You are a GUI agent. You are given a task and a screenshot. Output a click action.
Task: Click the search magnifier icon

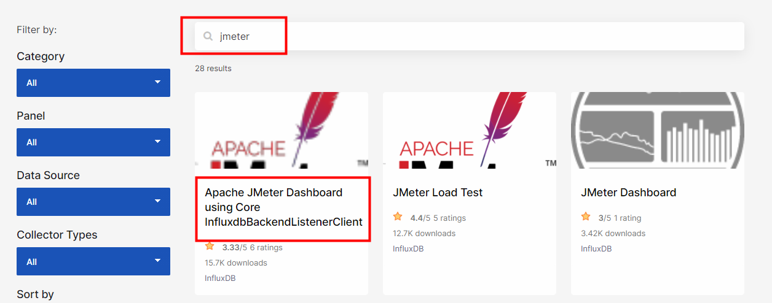[208, 36]
